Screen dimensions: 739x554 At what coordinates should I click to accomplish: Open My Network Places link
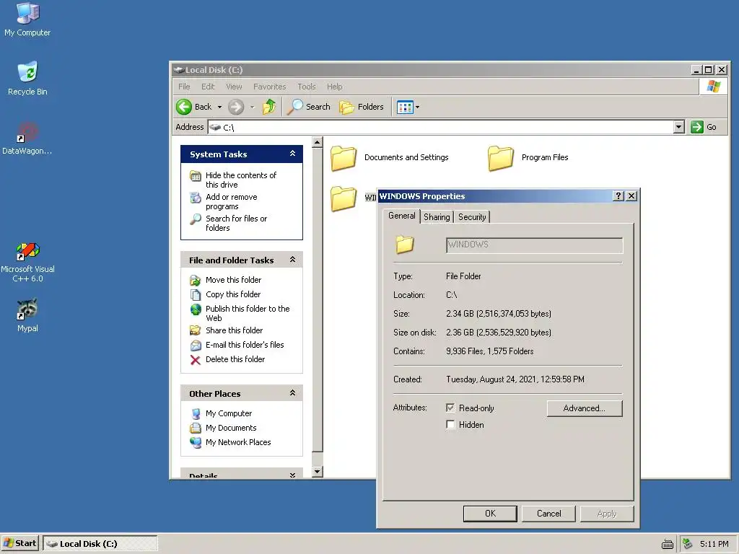click(x=238, y=442)
